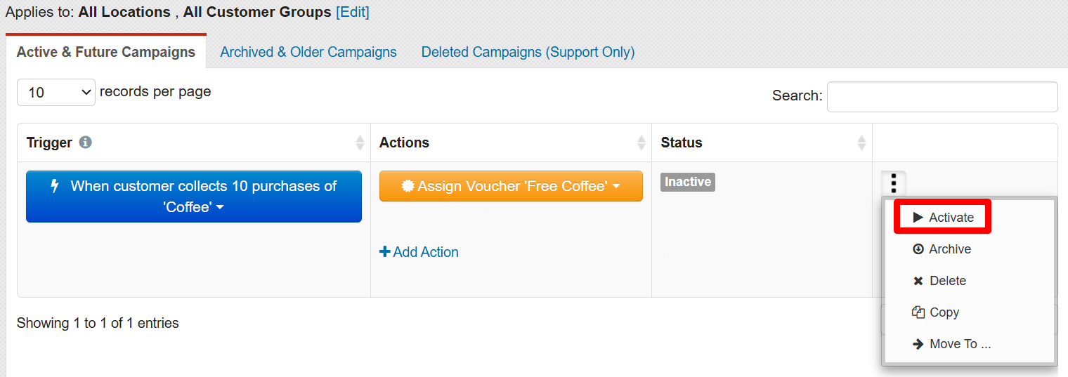Image resolution: width=1068 pixels, height=377 pixels.
Task: Expand the Assign Voucher 'Free Coffee' dropdown
Action: click(x=511, y=186)
